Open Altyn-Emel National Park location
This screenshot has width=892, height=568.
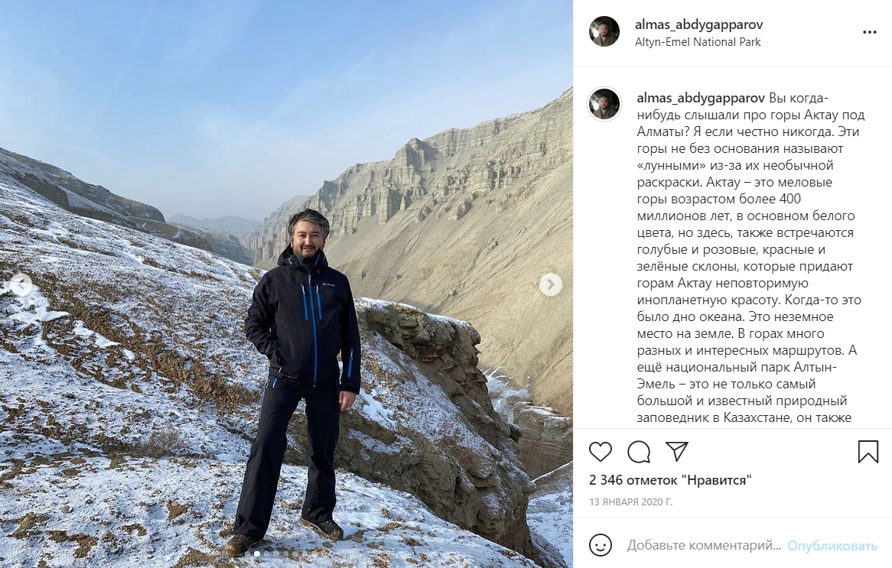(698, 42)
